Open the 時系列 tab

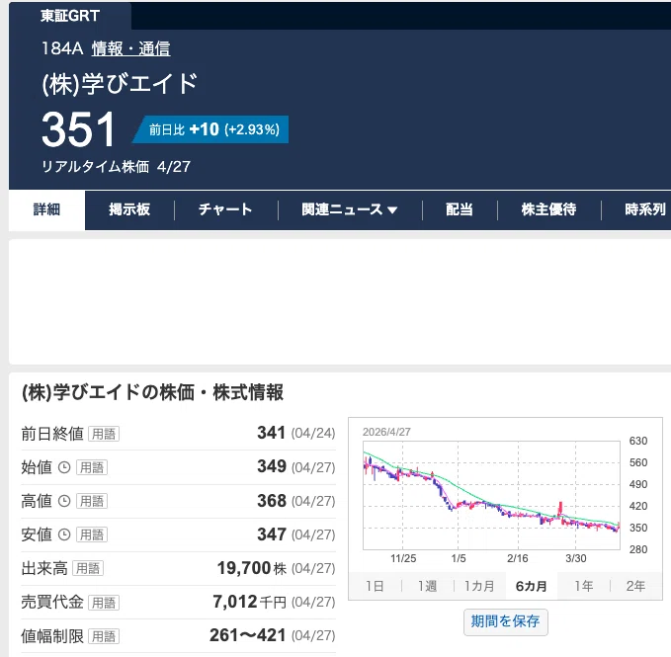coord(645,209)
